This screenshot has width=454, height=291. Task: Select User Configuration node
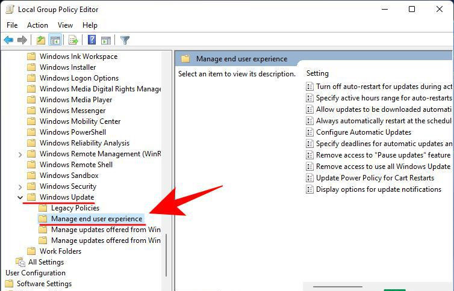coord(36,273)
